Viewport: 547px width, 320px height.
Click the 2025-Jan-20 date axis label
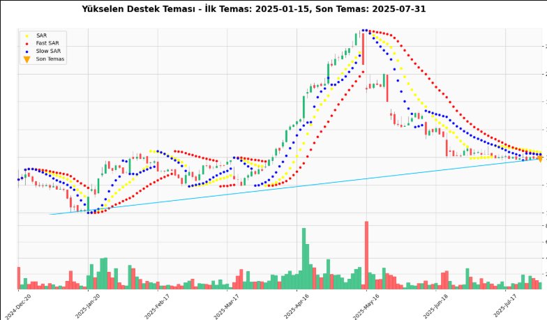(88, 306)
